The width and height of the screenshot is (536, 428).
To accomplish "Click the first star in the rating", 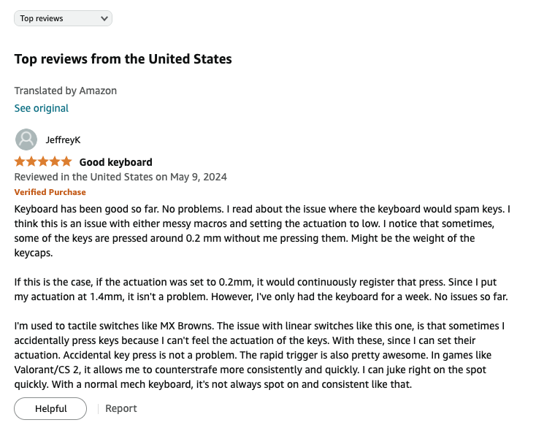I will pos(20,161).
